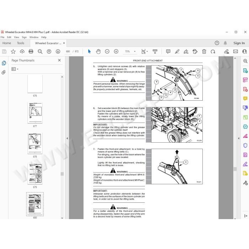This screenshot has width=249, height=249.
Task: Click document scroll up arrow
Action: (235, 58)
